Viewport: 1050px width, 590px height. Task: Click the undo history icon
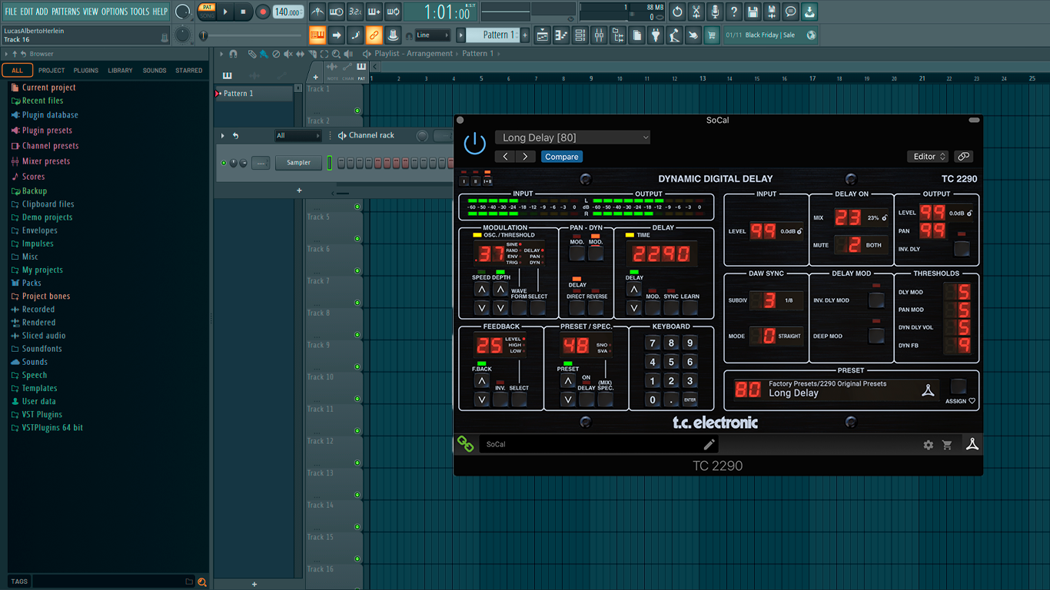tap(677, 12)
